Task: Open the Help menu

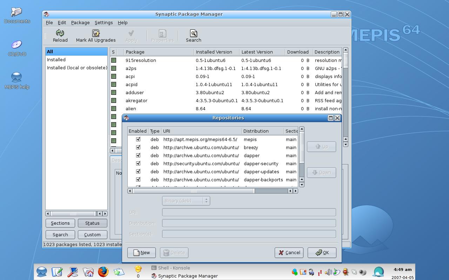Action: pos(122,23)
